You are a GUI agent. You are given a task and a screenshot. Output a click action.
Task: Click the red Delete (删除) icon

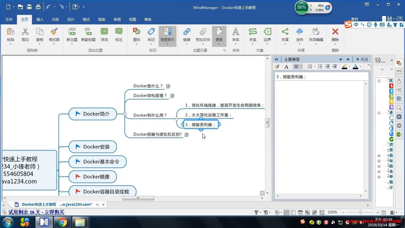[x=335, y=31]
